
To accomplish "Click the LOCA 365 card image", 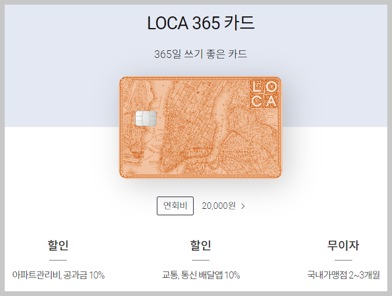I will pyautogui.click(x=200, y=128).
